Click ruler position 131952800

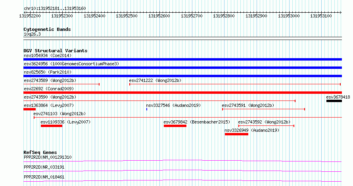(x=224, y=16)
